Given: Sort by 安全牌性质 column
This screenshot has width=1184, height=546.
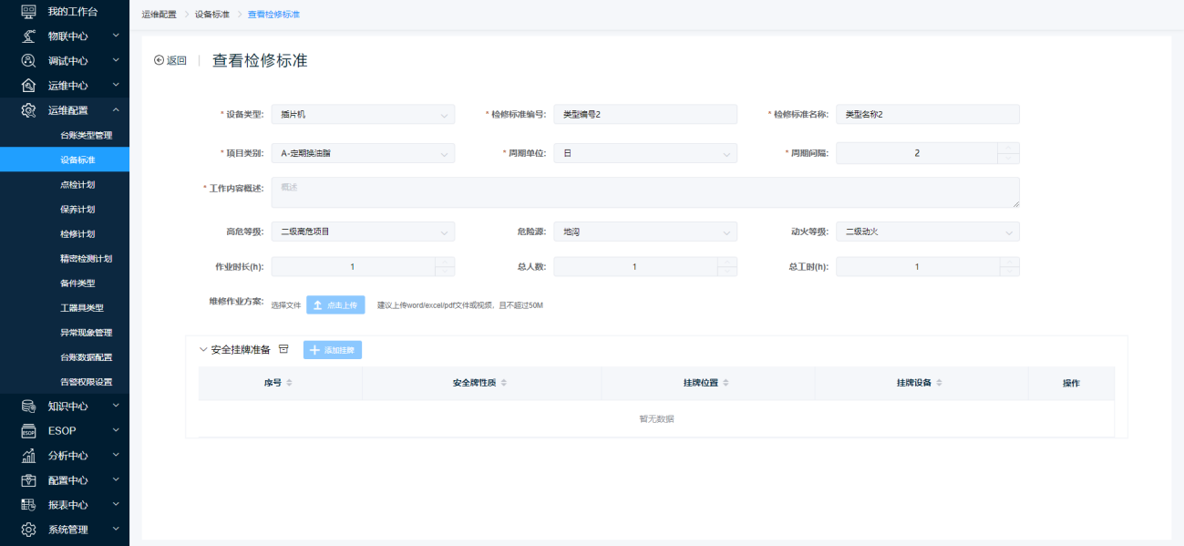Looking at the screenshot, I should 503,383.
